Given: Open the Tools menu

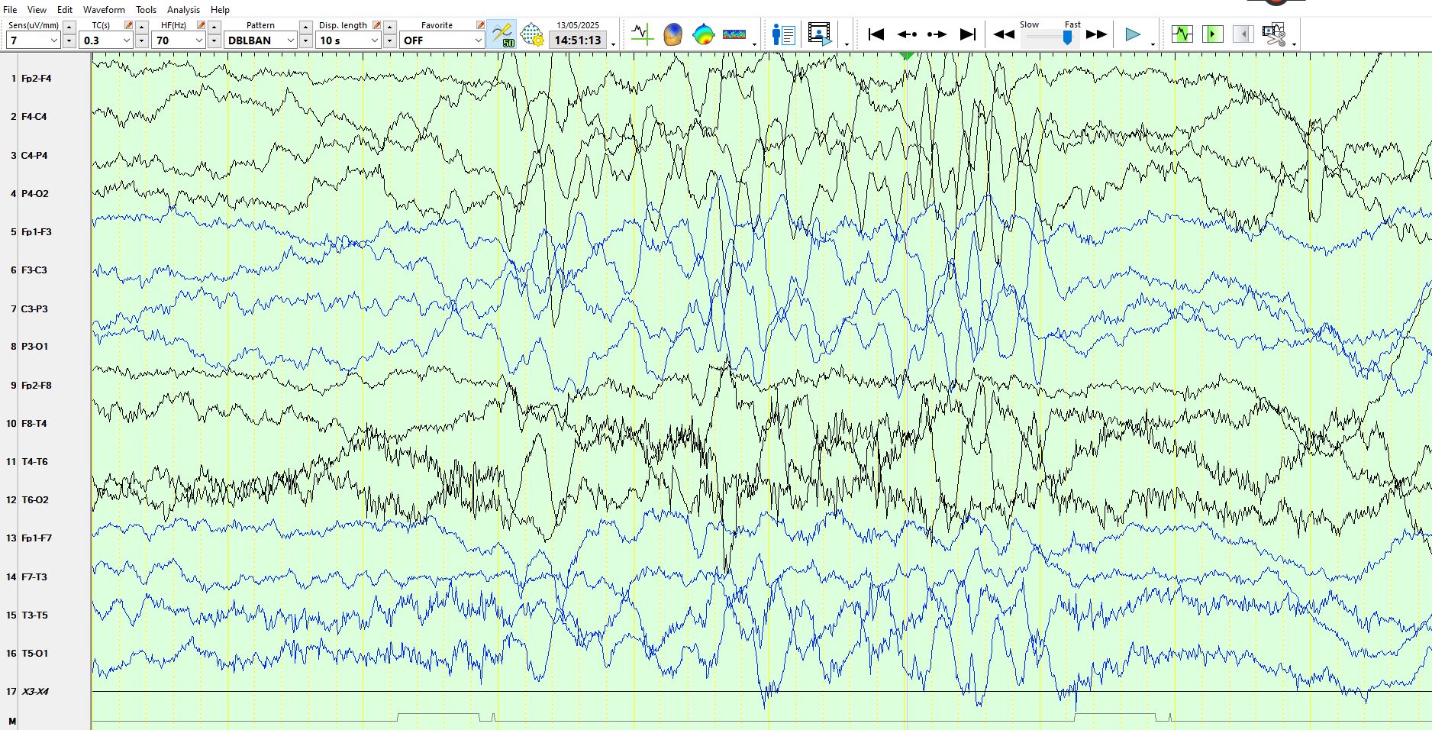Looking at the screenshot, I should (146, 10).
